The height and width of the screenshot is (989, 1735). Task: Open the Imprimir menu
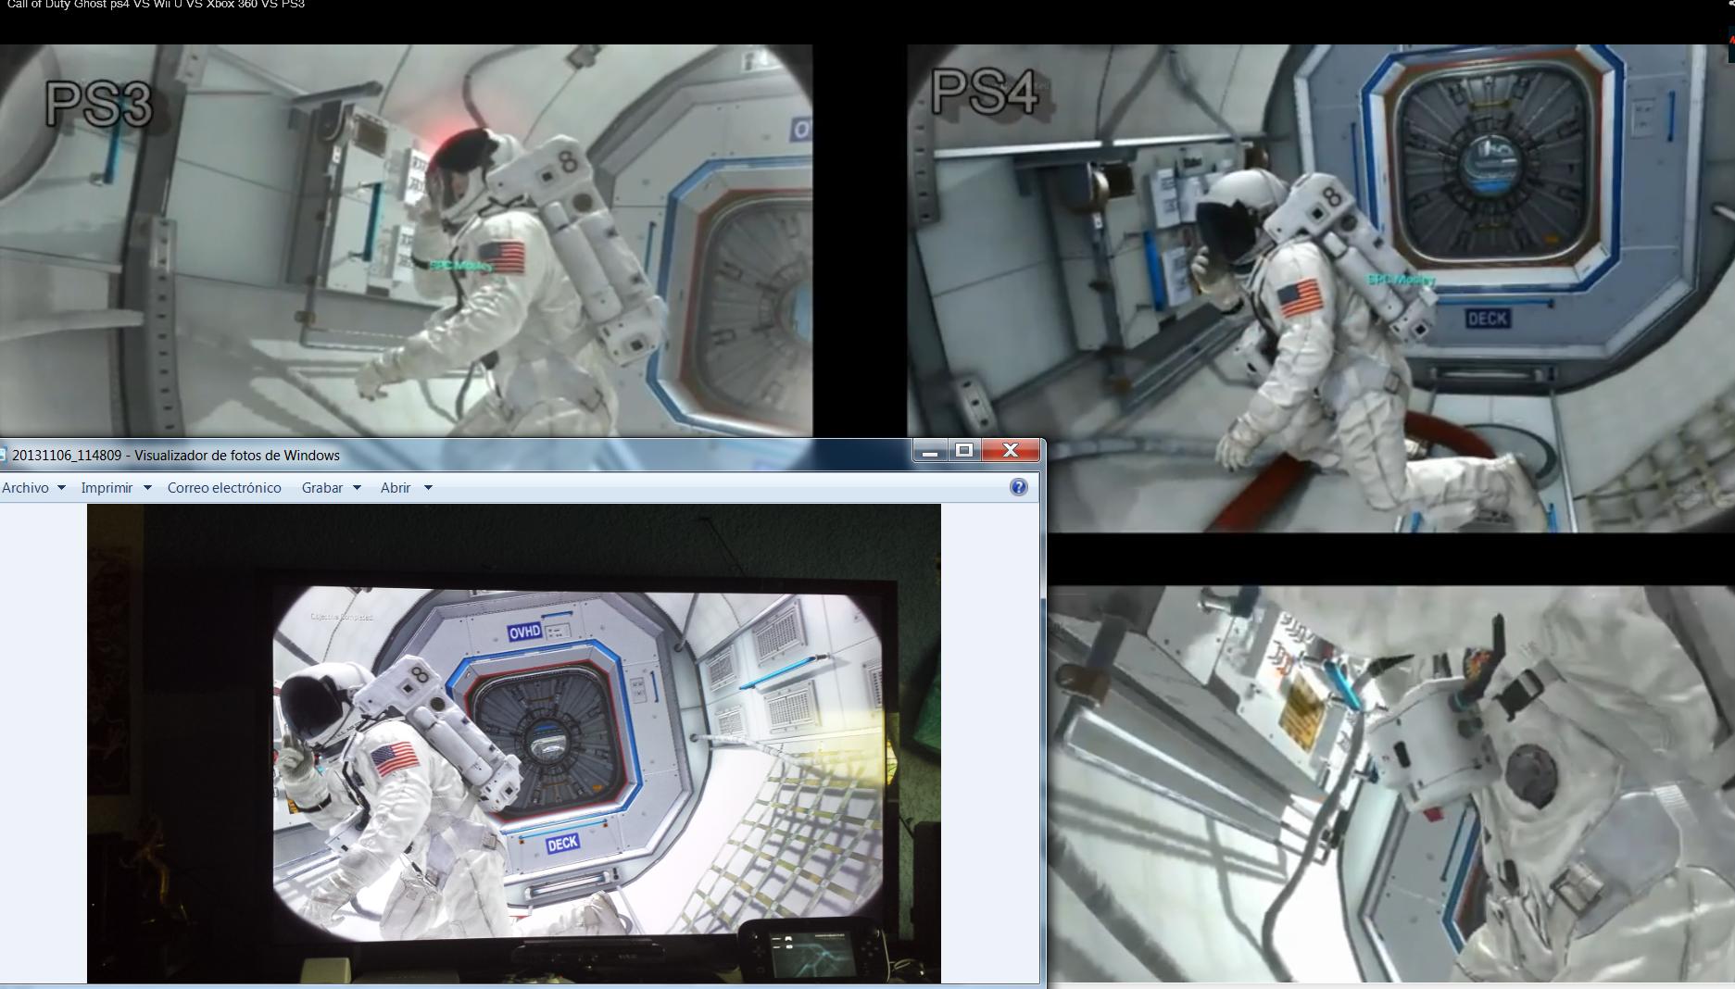coord(107,488)
